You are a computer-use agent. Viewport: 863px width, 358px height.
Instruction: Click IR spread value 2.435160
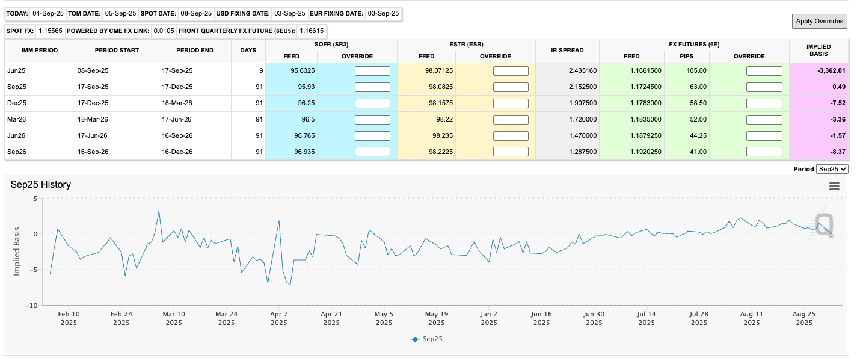point(582,71)
